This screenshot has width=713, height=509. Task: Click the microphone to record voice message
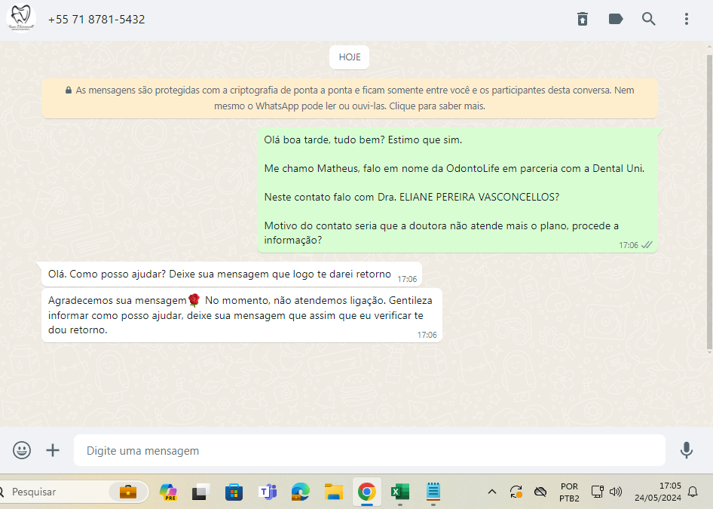pos(686,450)
